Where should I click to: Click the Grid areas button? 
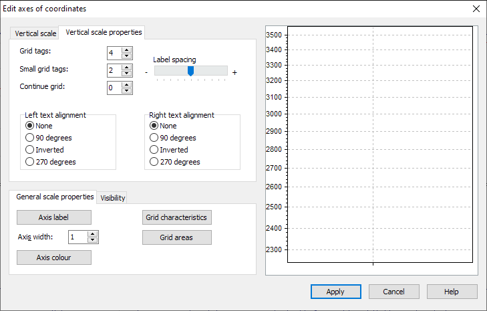pyautogui.click(x=177, y=237)
